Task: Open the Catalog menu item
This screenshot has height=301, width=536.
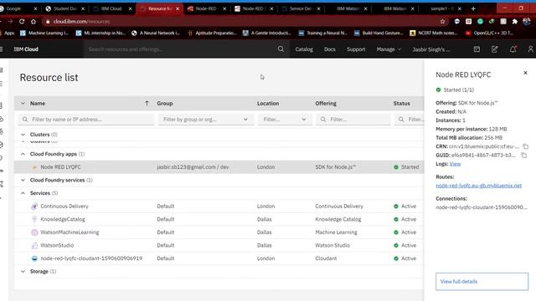Action: pyautogui.click(x=304, y=49)
